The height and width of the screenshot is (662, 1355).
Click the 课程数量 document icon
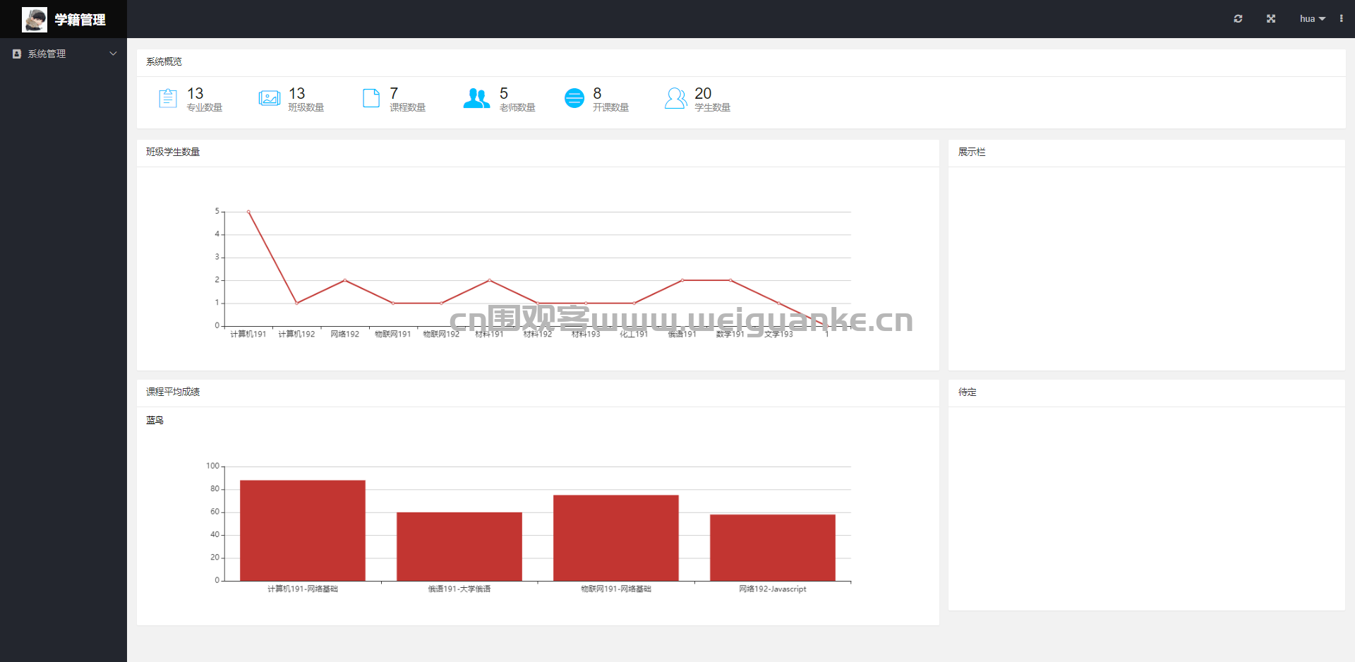pyautogui.click(x=371, y=98)
